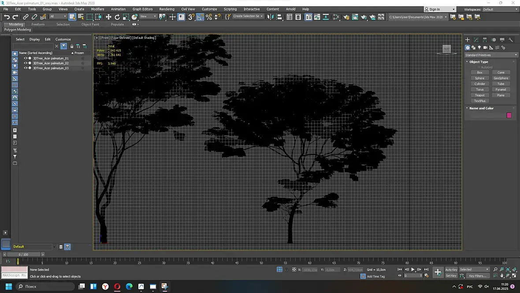Collapse the Object Type rollout
Screen dimensions: 520x293
[x=479, y=62]
